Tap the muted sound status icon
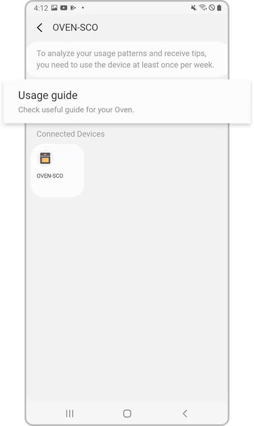The image size is (254, 426). tap(194, 8)
